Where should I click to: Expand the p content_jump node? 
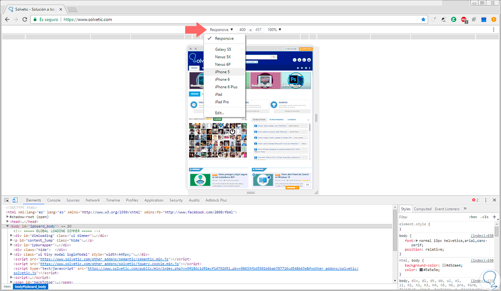11,240
